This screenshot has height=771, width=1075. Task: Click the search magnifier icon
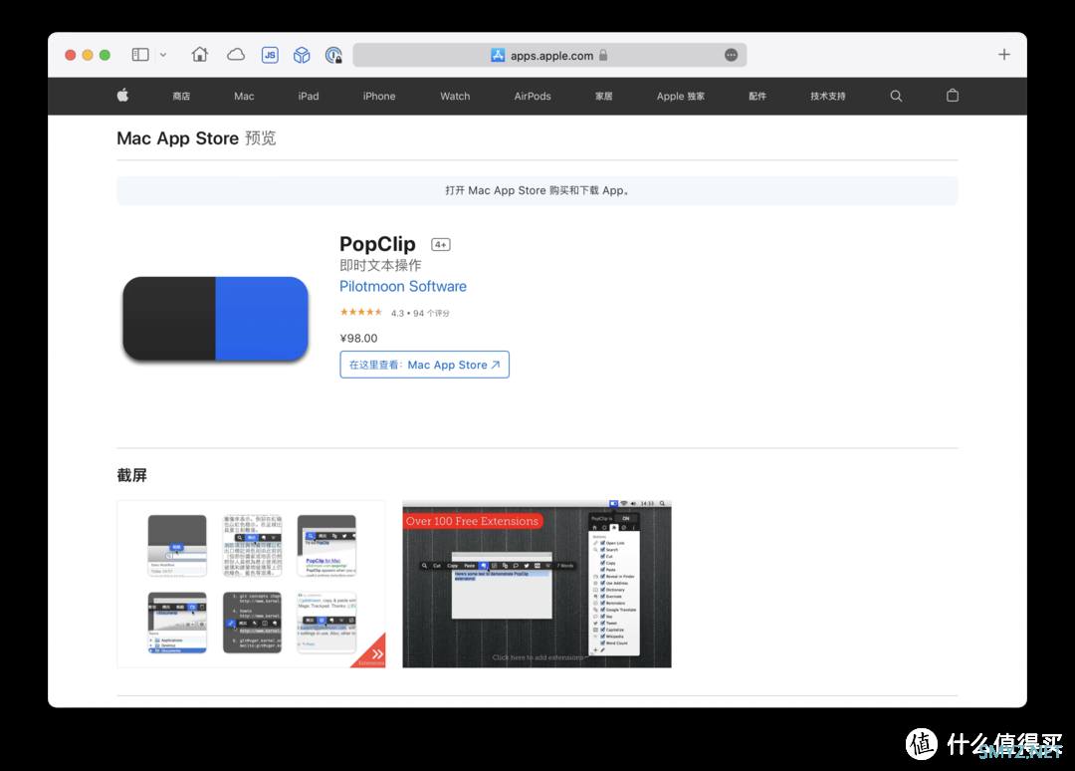(896, 97)
